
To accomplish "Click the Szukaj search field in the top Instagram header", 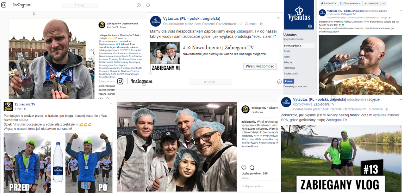I will coord(80,5).
